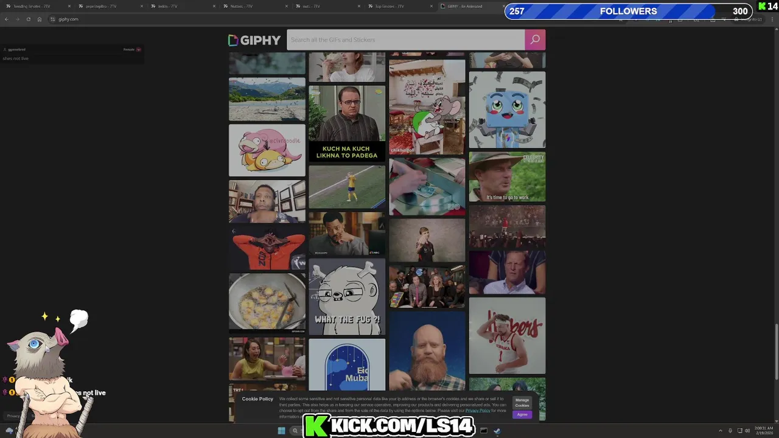The image size is (779, 438).
Task: Open the Jerry mouse cartoon GIF
Action: click(427, 107)
